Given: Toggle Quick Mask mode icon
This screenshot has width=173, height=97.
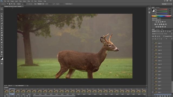Looking at the screenshot, I should click(x=2, y=61).
